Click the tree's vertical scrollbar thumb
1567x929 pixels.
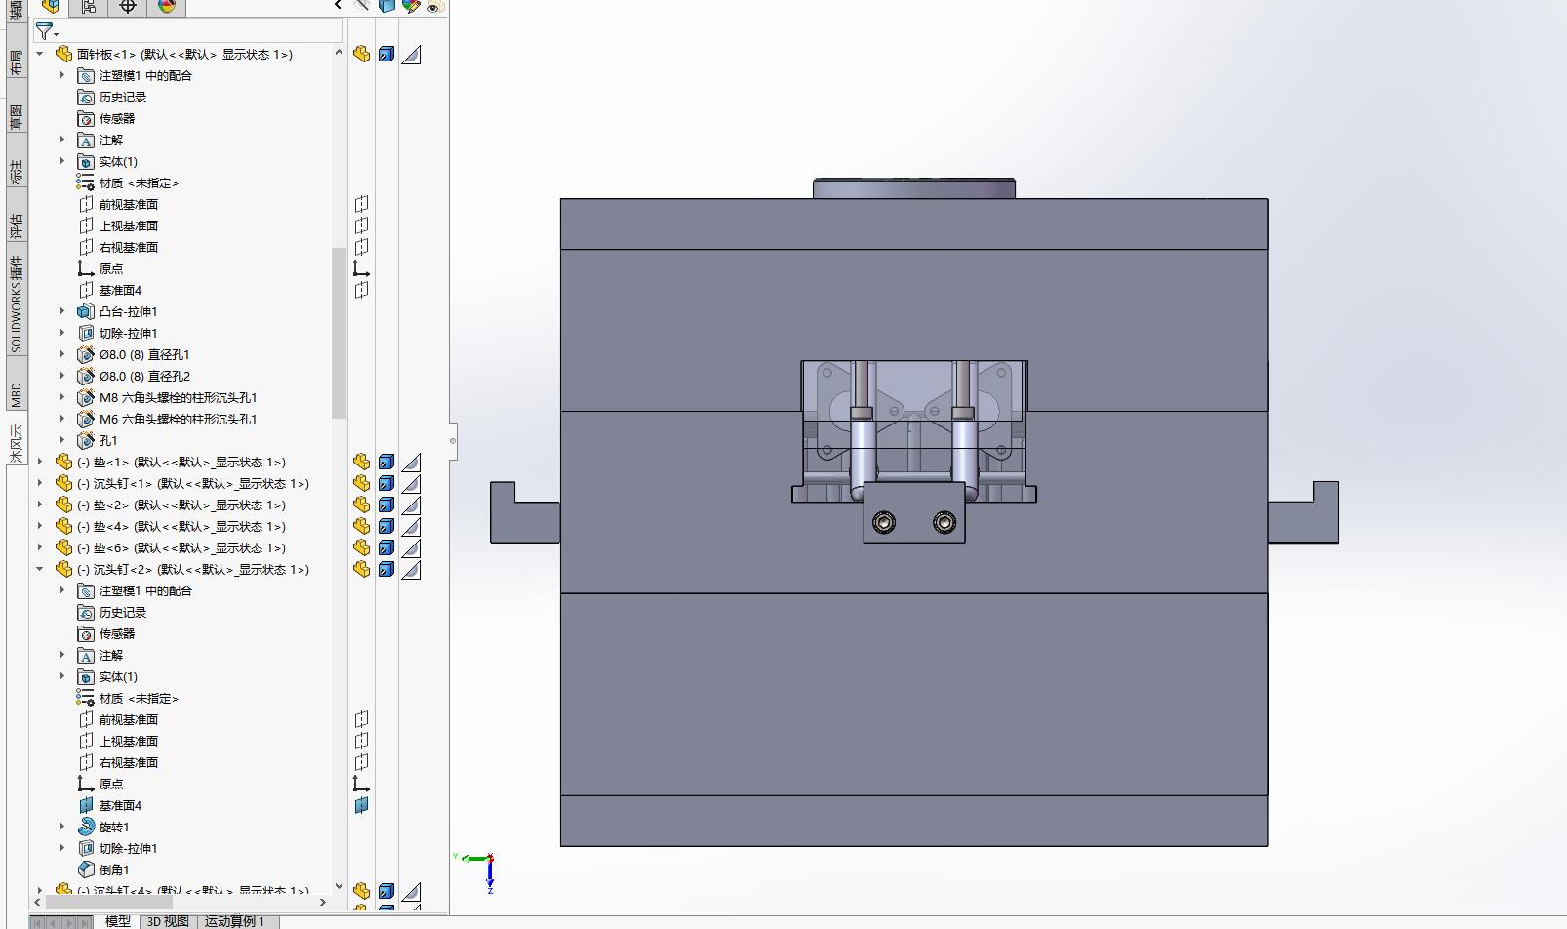pos(339,332)
